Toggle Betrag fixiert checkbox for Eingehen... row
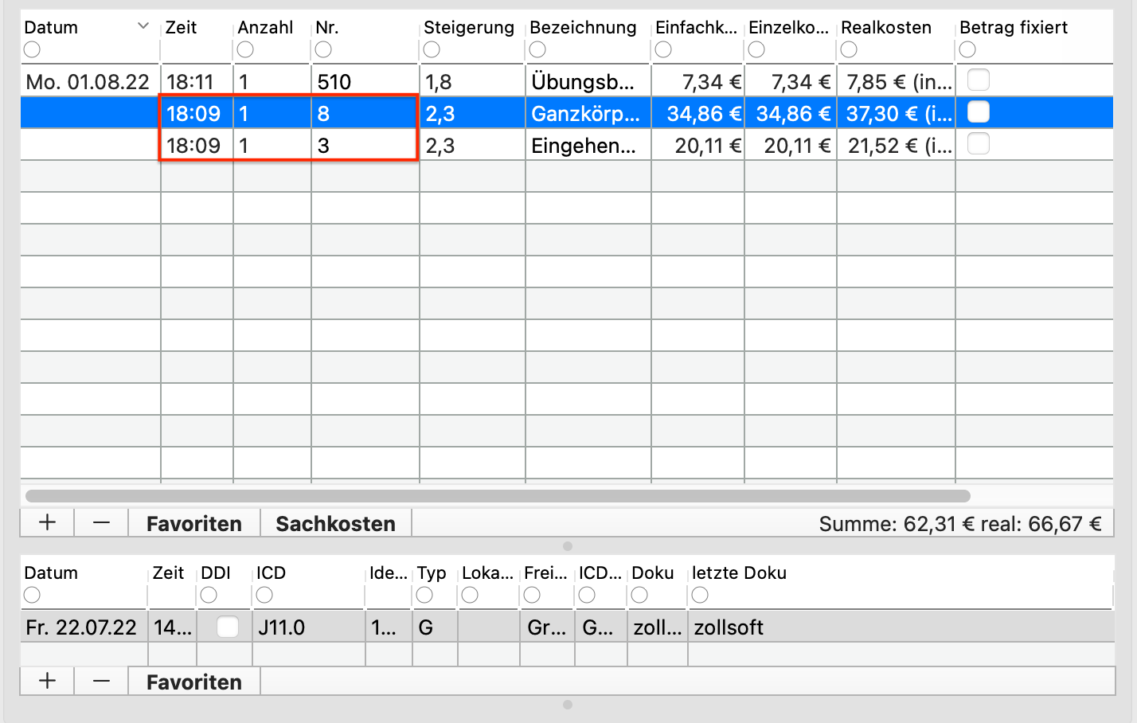 pyautogui.click(x=979, y=143)
